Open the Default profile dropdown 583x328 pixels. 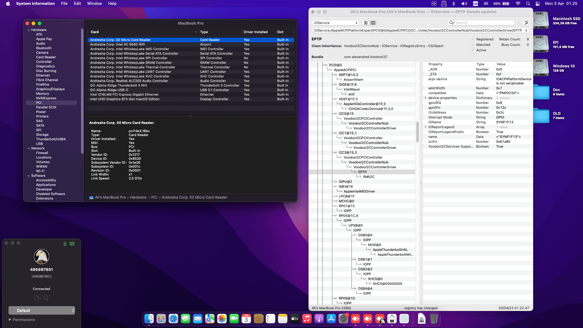coord(42,310)
